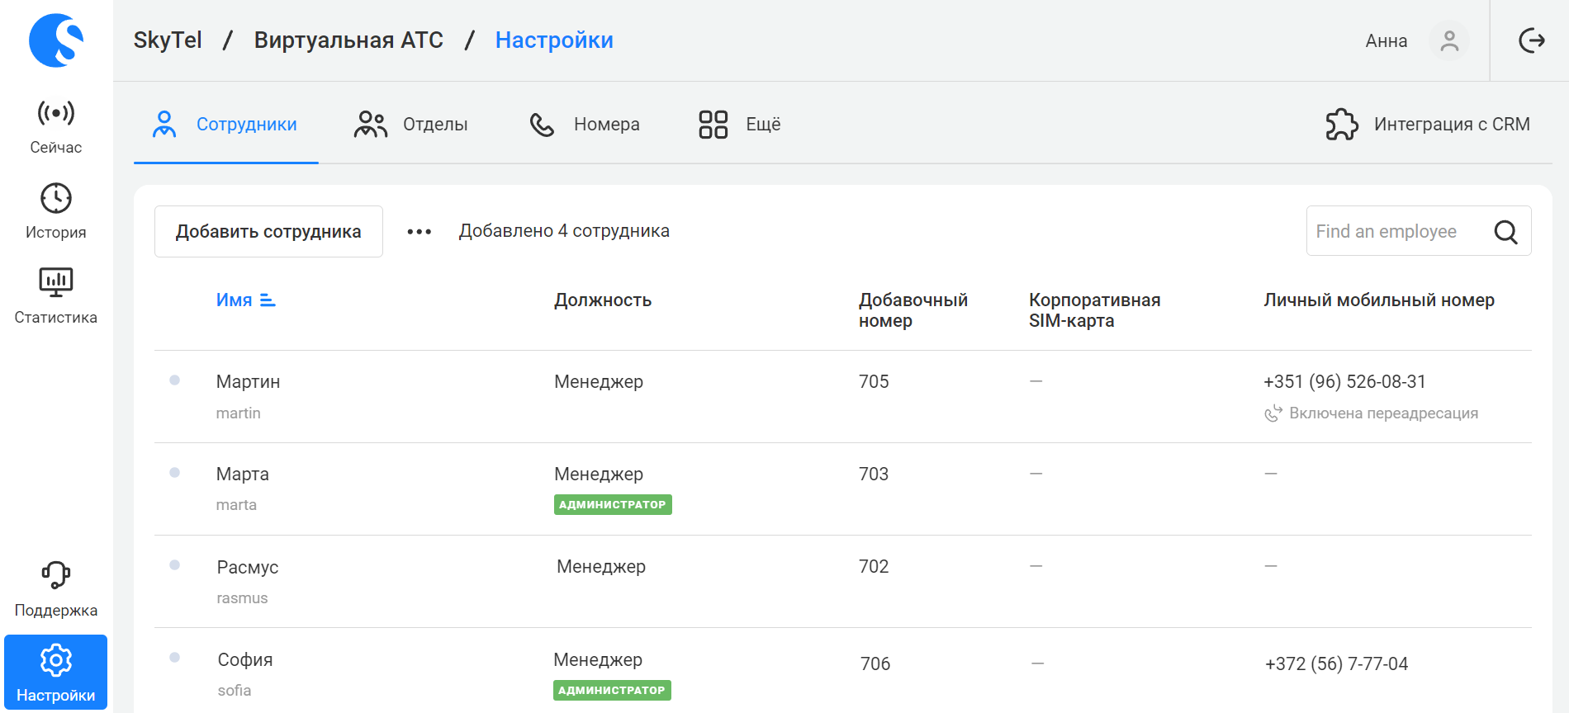Switch to the Номера tab

(584, 125)
